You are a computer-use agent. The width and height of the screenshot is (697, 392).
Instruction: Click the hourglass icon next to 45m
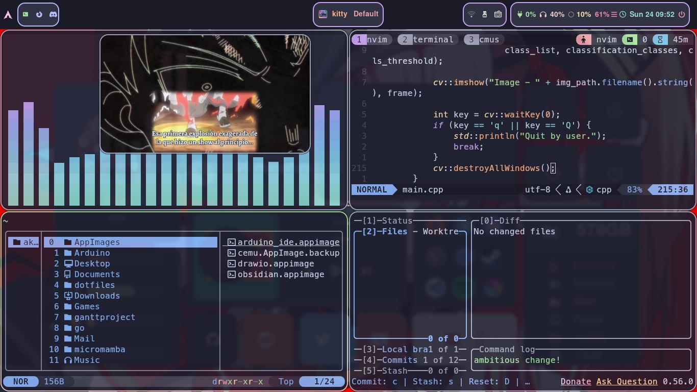point(660,39)
